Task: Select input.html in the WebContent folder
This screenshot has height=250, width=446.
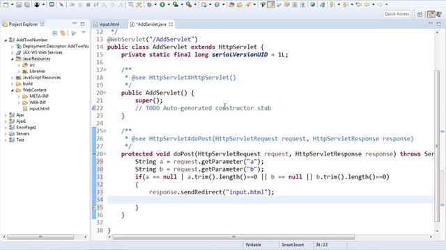Action: 39,108
